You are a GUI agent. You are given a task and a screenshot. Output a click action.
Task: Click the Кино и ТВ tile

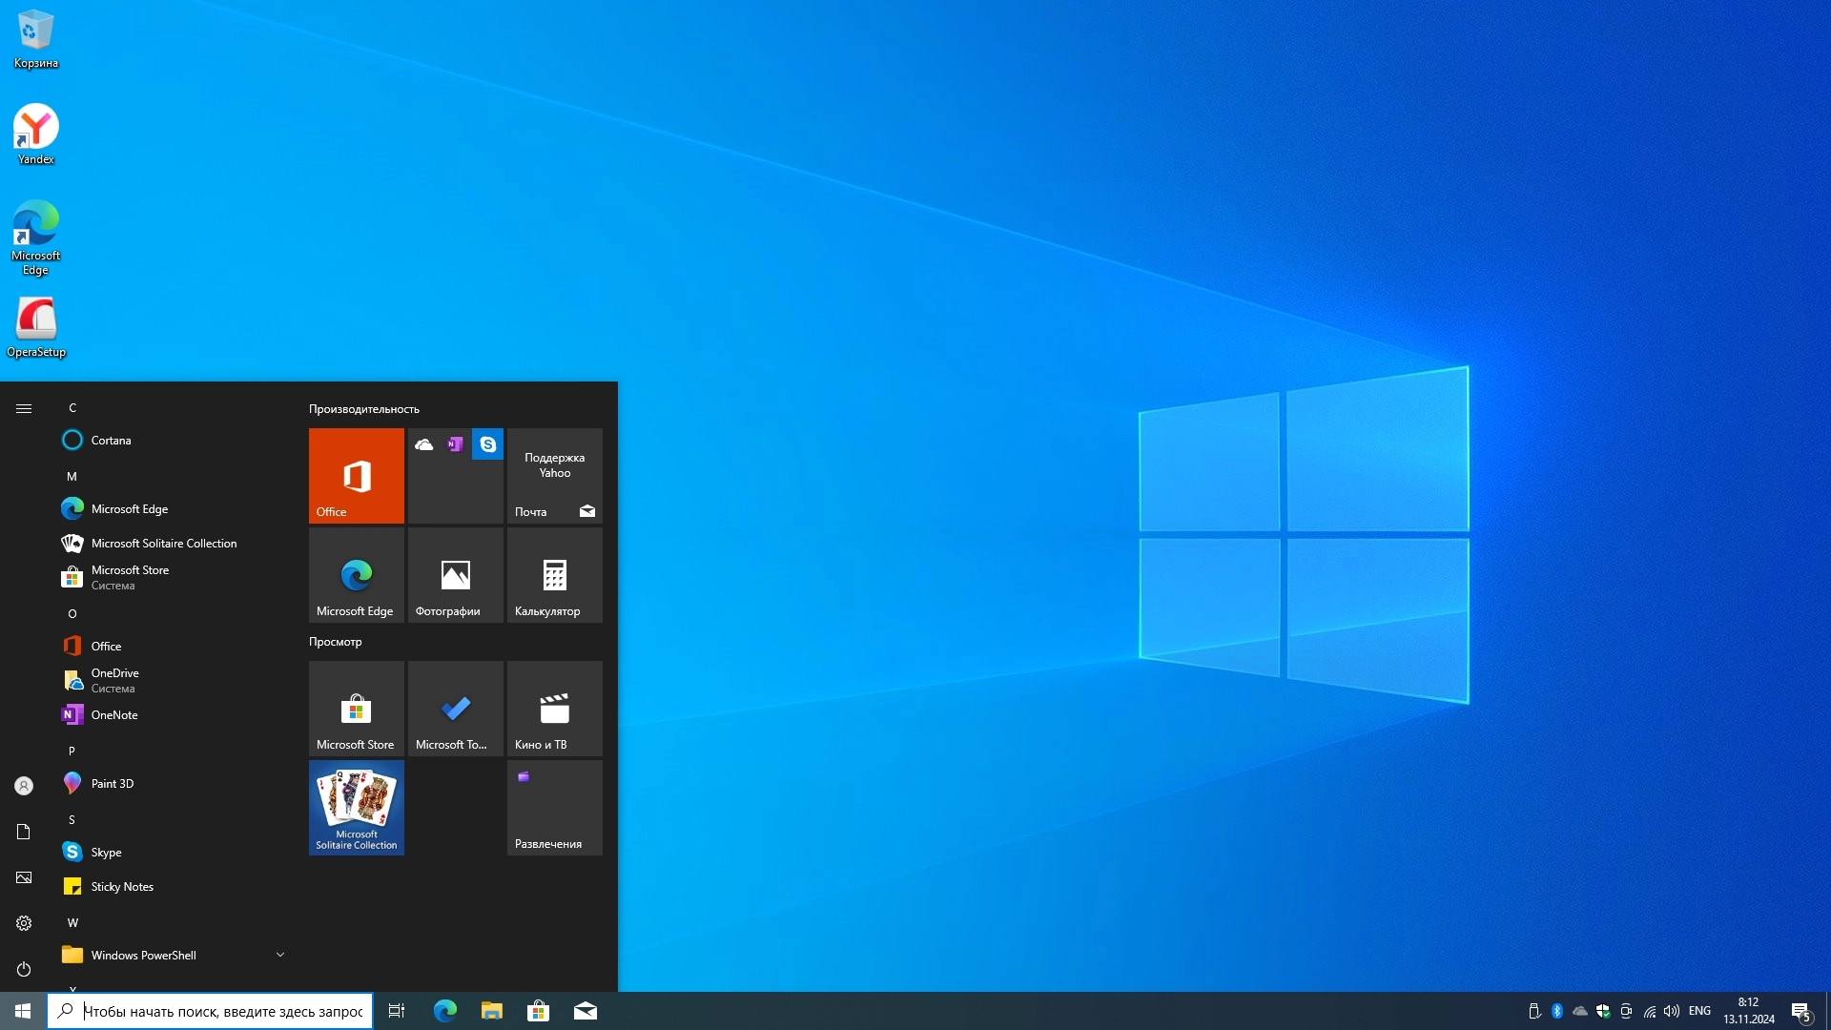click(x=554, y=709)
